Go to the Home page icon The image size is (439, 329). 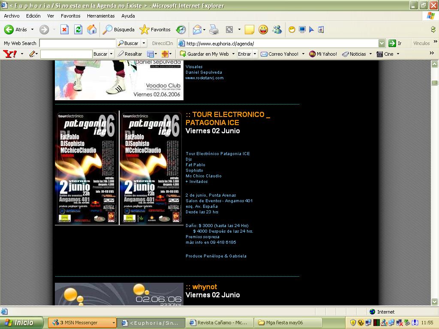92,30
